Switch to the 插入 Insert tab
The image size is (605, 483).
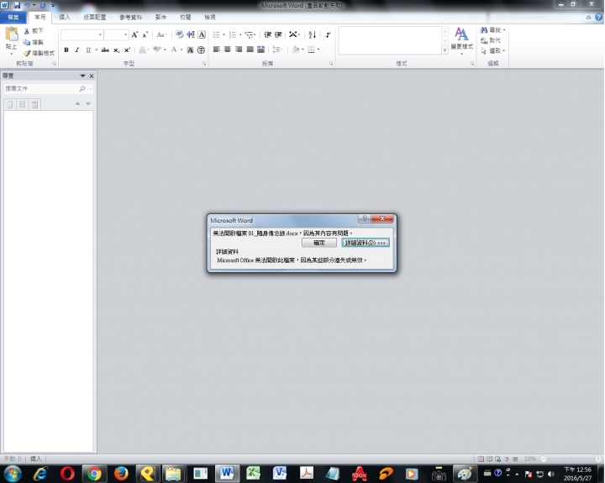(x=65, y=18)
